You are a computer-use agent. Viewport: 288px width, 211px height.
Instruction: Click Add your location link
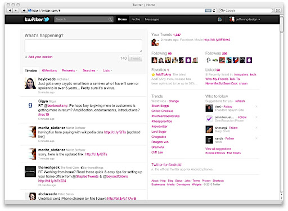coord(40,57)
